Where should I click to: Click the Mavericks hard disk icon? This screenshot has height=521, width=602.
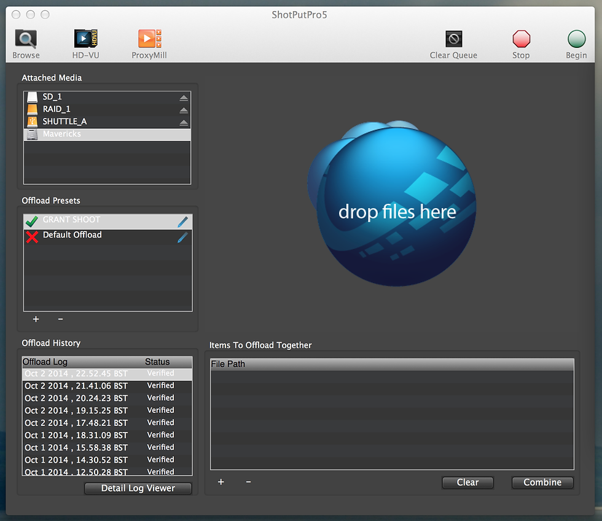click(x=32, y=134)
